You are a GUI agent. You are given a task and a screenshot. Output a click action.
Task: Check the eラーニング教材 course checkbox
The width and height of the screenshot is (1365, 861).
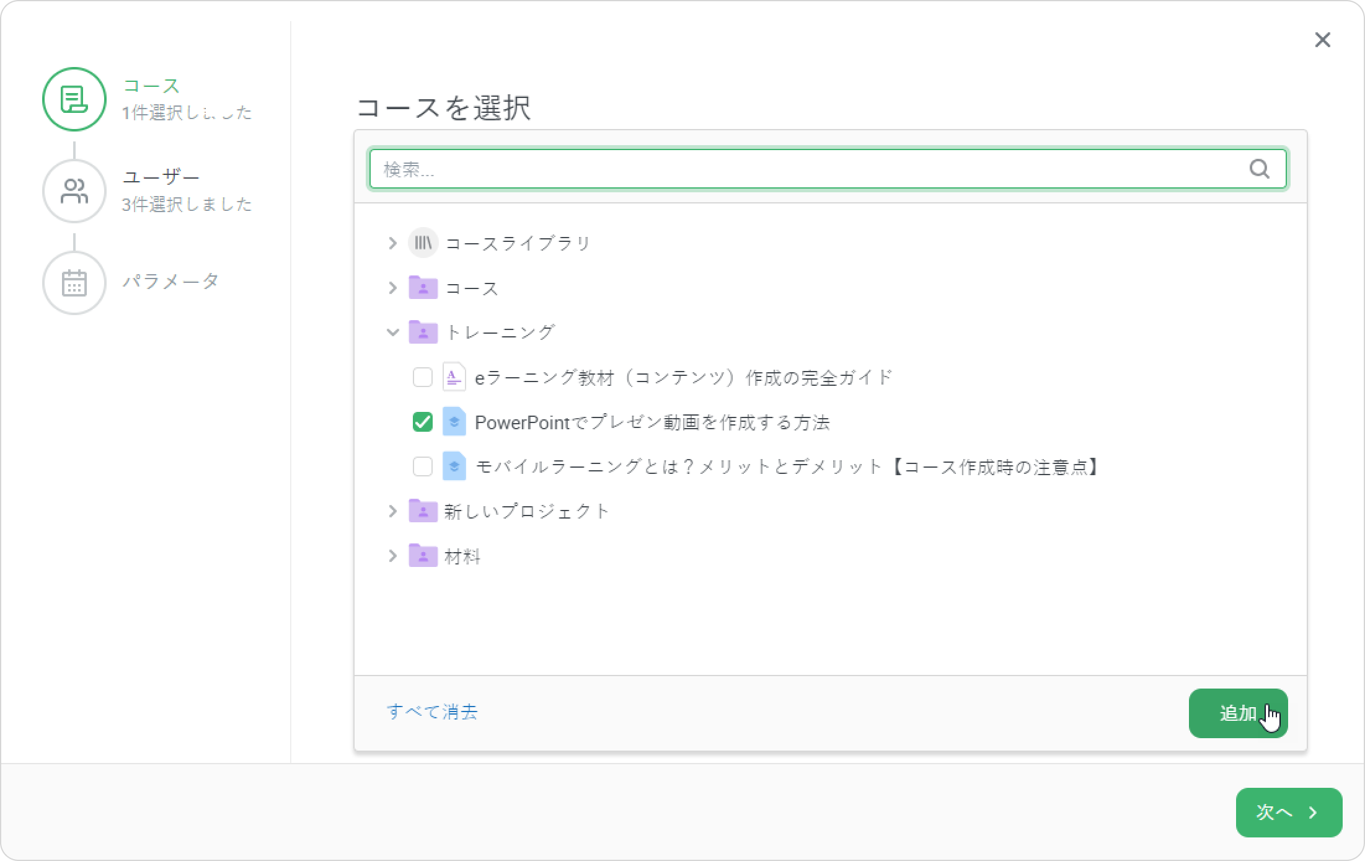(423, 377)
